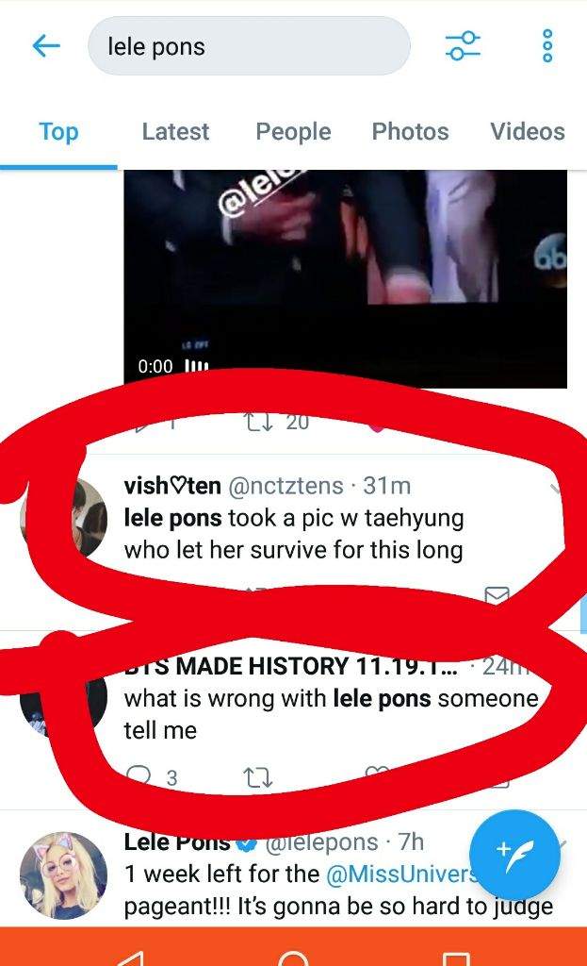Open the Photos tab
The height and width of the screenshot is (966, 587).
(411, 131)
